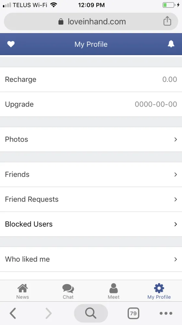Screen dimensions: 182x325
Task: Open Friend Requests
Action: click(x=91, y=200)
